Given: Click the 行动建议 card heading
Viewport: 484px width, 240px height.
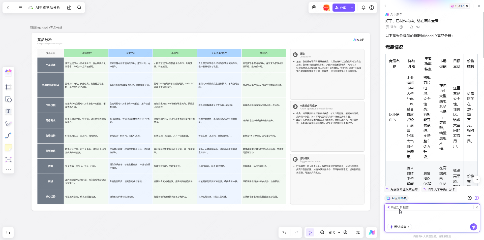Looking at the screenshot, I should pyautogui.click(x=305, y=158).
